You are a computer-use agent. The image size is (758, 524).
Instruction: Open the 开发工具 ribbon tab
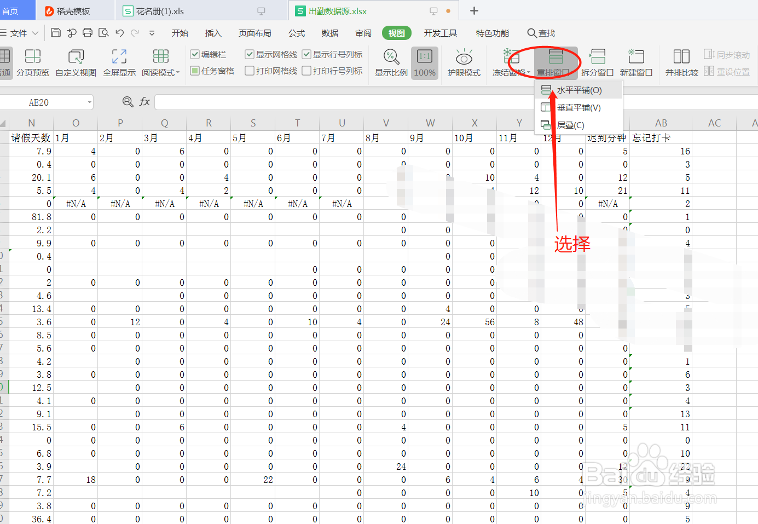[x=441, y=33]
